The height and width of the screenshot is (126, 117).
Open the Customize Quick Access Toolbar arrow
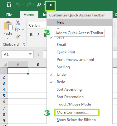pos(51,5)
